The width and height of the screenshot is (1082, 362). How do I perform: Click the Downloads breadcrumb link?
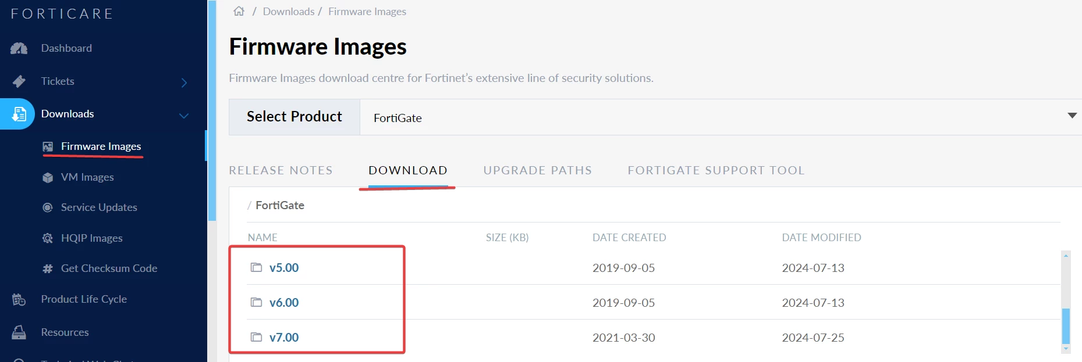pos(289,12)
